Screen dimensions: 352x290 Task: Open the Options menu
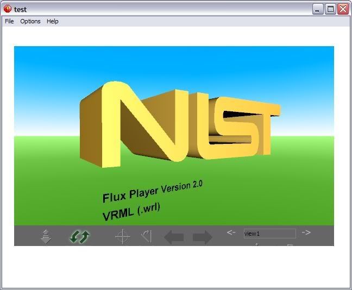30,21
